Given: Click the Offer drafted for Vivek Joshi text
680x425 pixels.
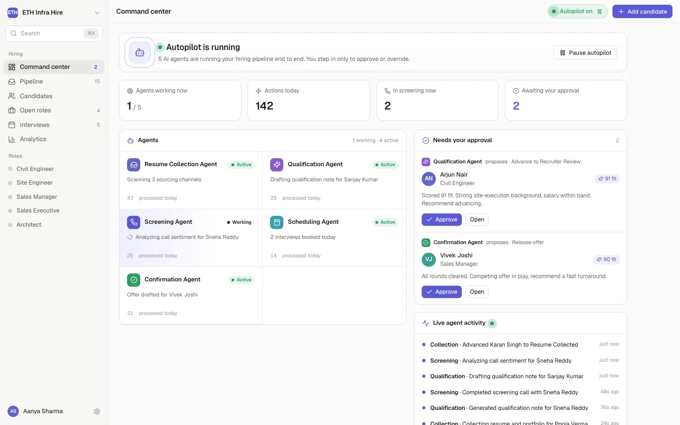Looking at the screenshot, I should (162, 295).
